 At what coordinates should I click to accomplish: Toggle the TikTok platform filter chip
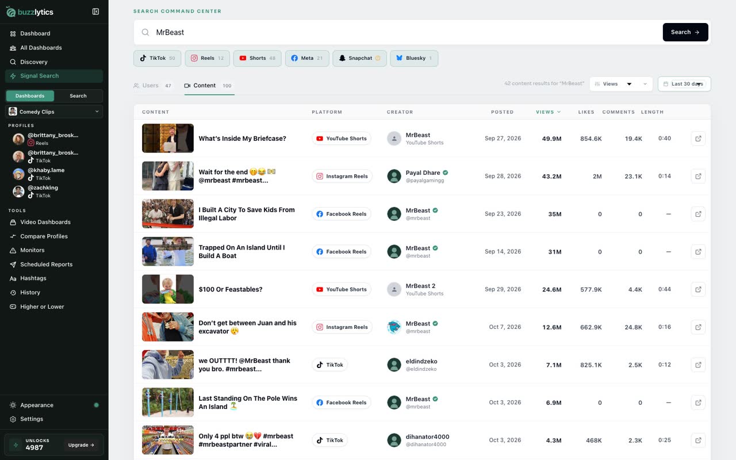(158, 58)
